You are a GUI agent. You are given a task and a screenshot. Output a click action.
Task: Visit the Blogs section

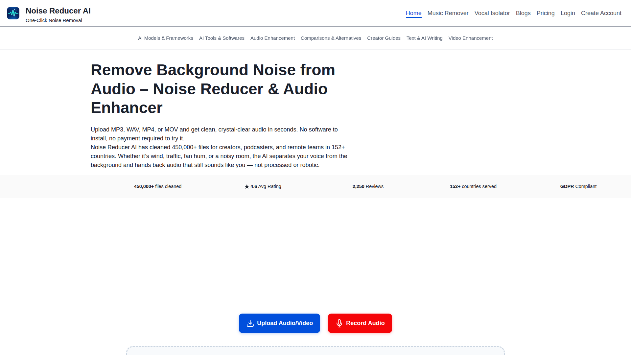coord(523,13)
